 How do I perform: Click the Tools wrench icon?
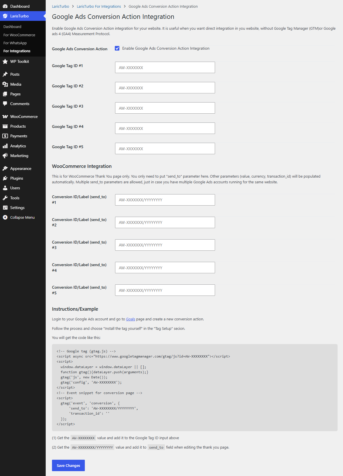click(5, 198)
